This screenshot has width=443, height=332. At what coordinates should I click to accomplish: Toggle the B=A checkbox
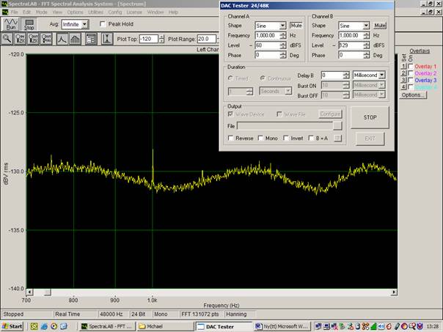click(311, 138)
